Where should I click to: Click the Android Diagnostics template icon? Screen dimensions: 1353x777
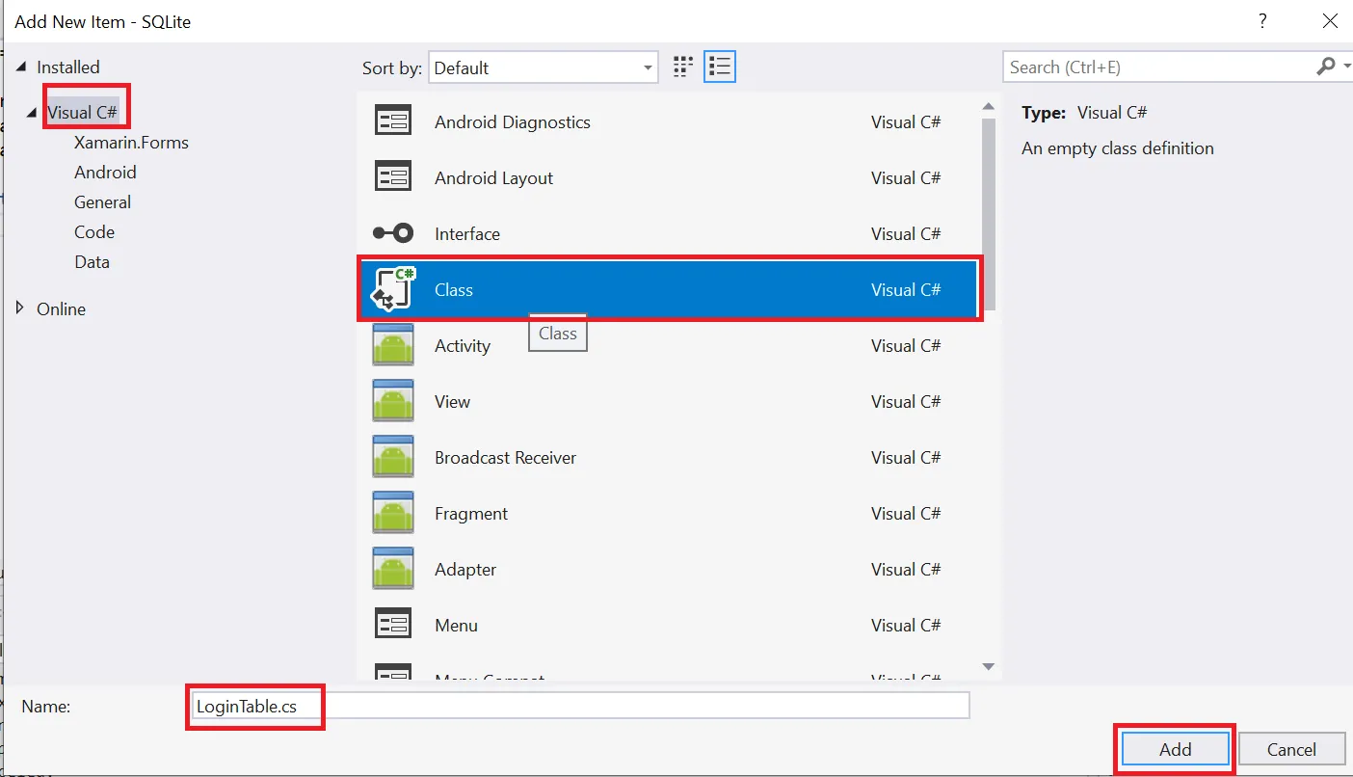[x=392, y=121]
